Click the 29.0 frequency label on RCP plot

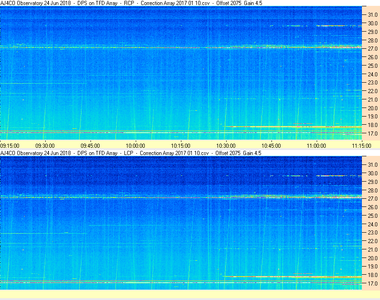pos(373,32)
